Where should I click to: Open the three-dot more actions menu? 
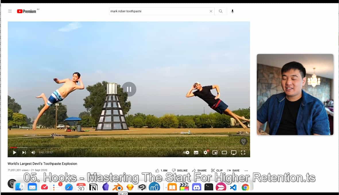pos(246,170)
